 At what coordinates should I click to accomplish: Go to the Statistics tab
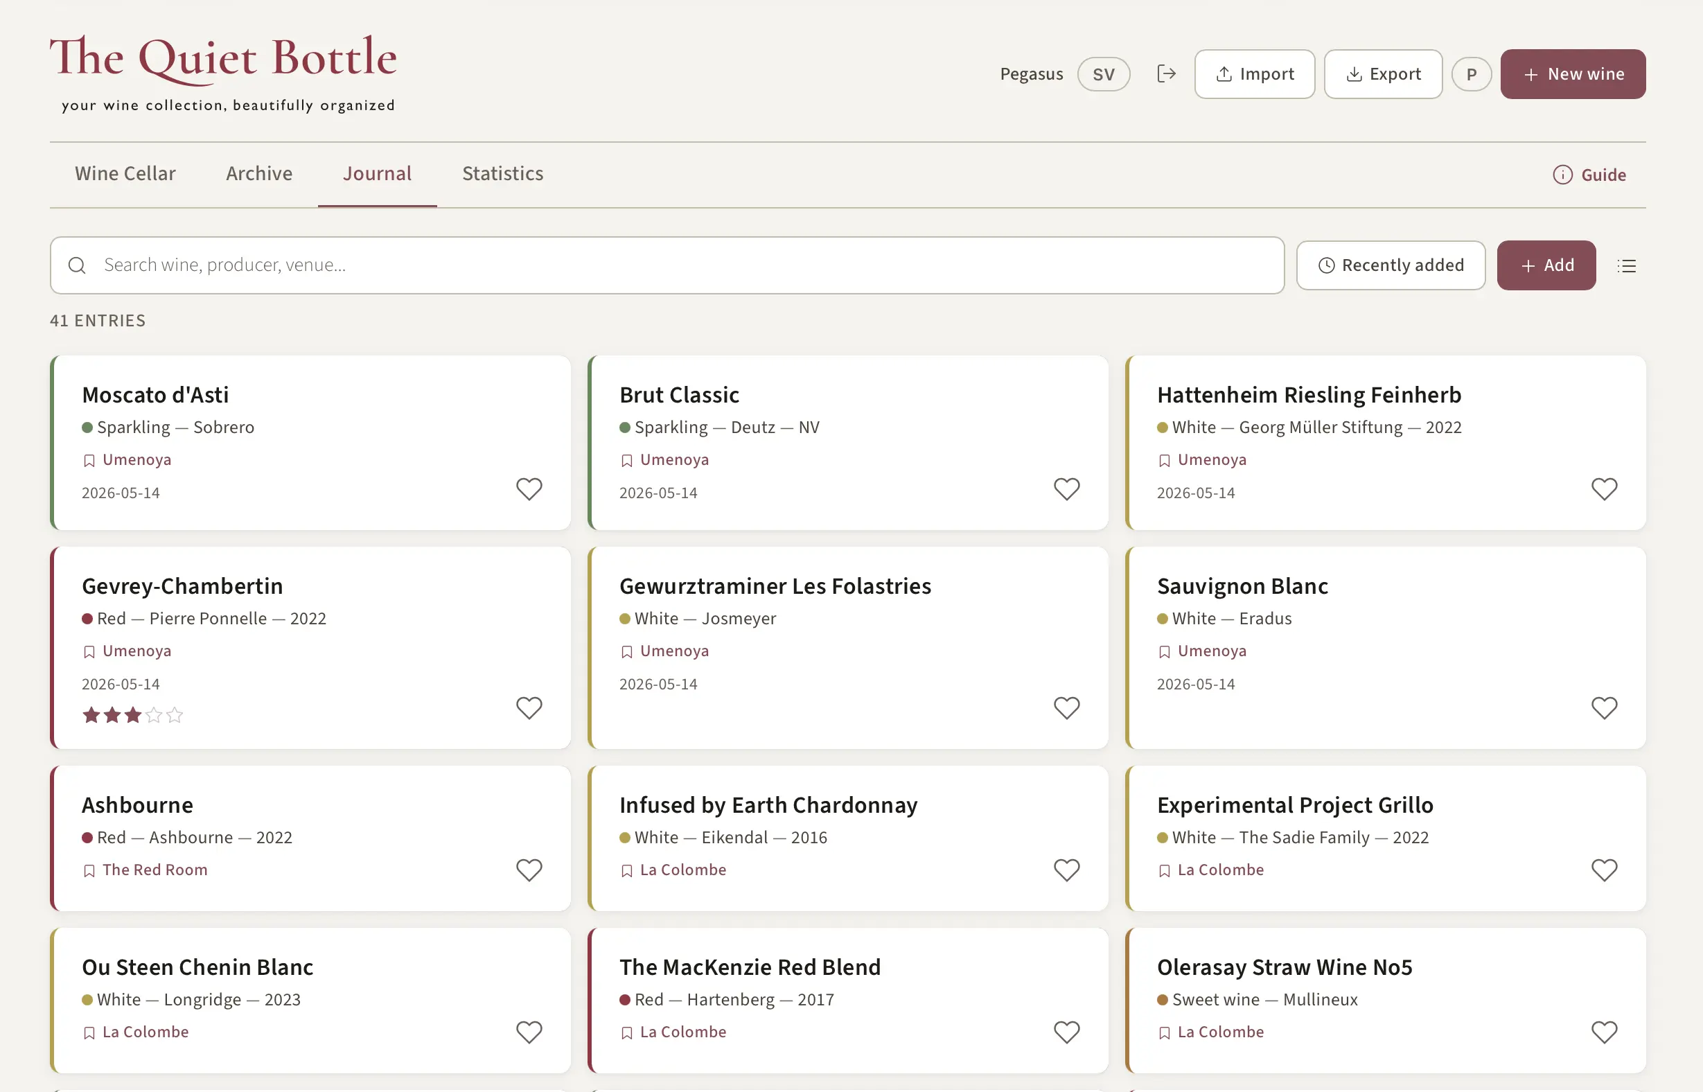pos(503,174)
